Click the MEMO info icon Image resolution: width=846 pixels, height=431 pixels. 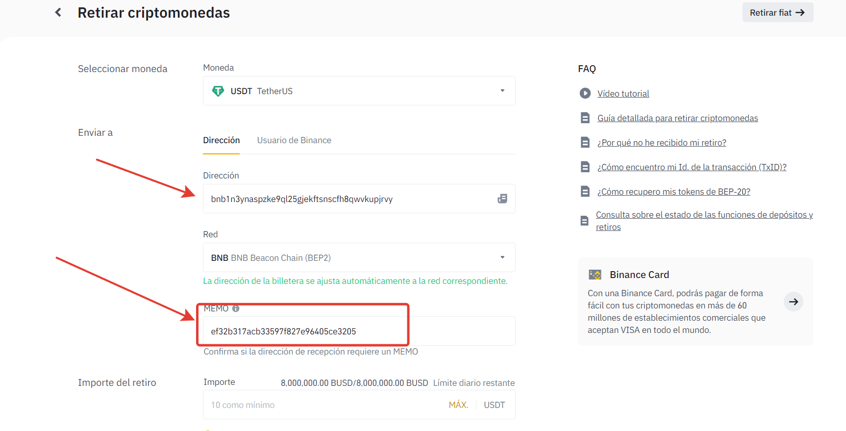tap(236, 308)
